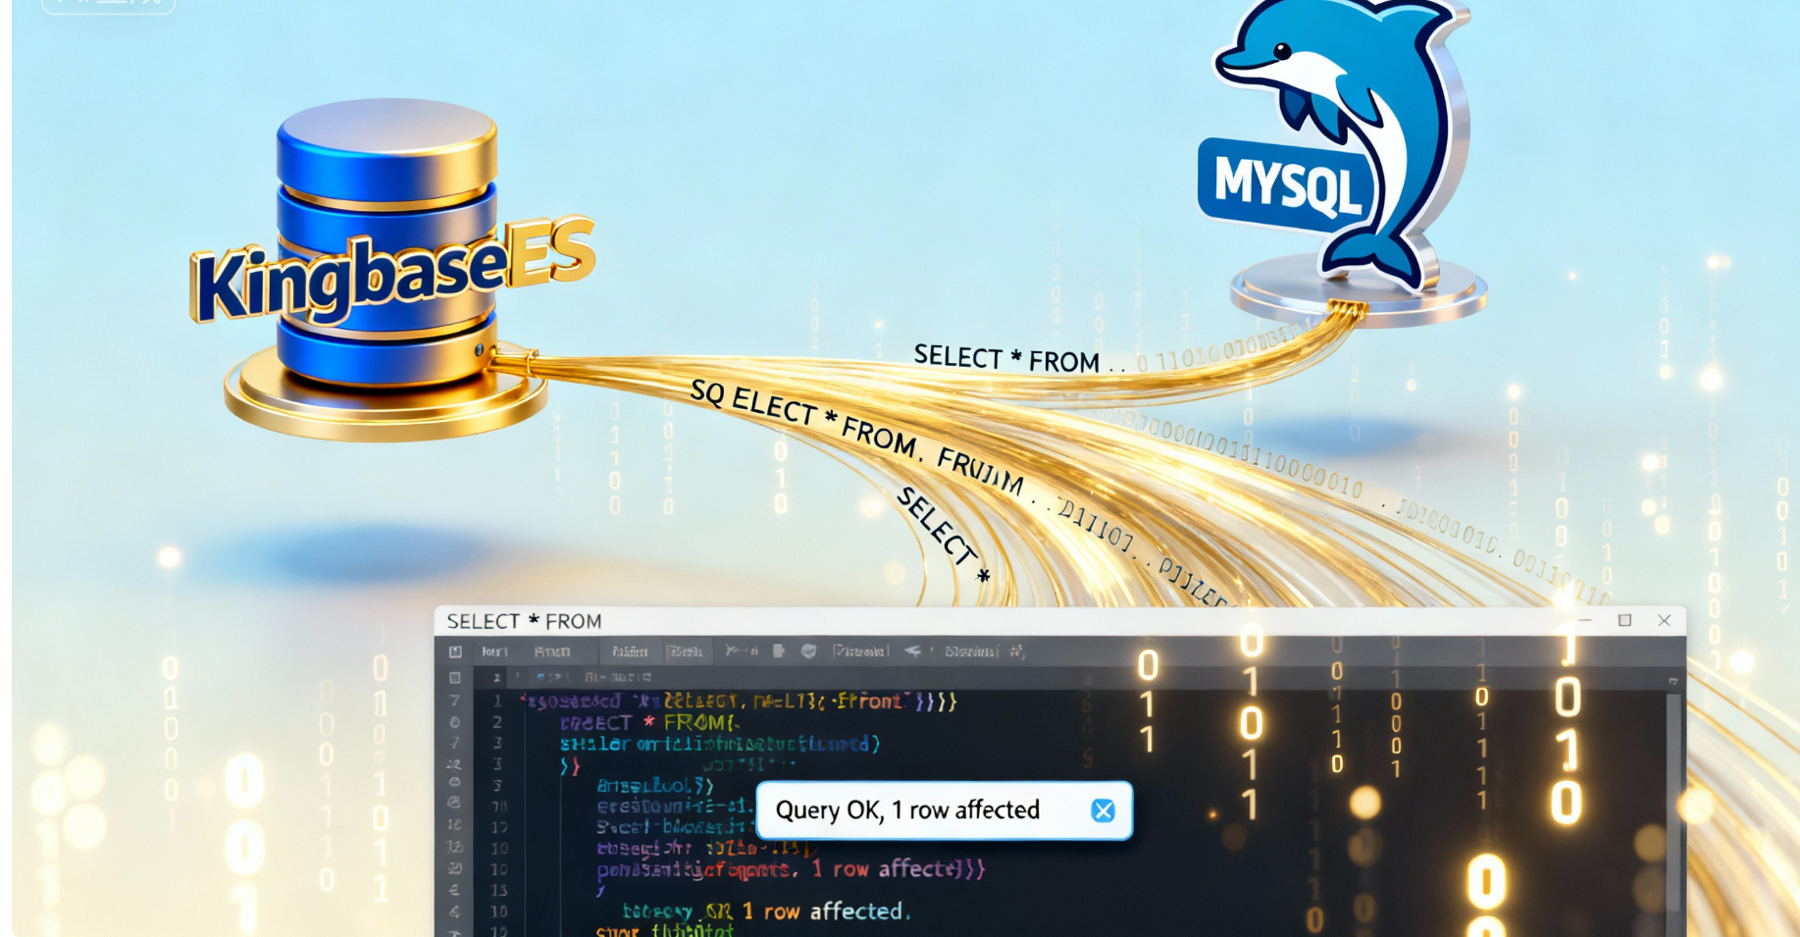Screen dimensions: 1800x937
Task: Maximize the SELECT * FROM editor window
Action: coord(1624,620)
